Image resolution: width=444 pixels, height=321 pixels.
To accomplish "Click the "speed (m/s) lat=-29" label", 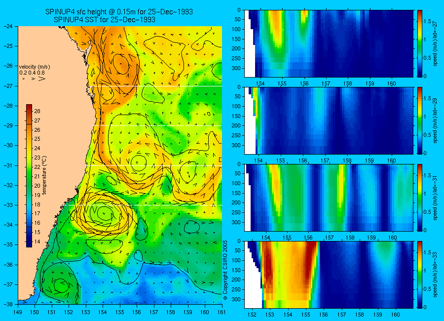I will click(435, 120).
